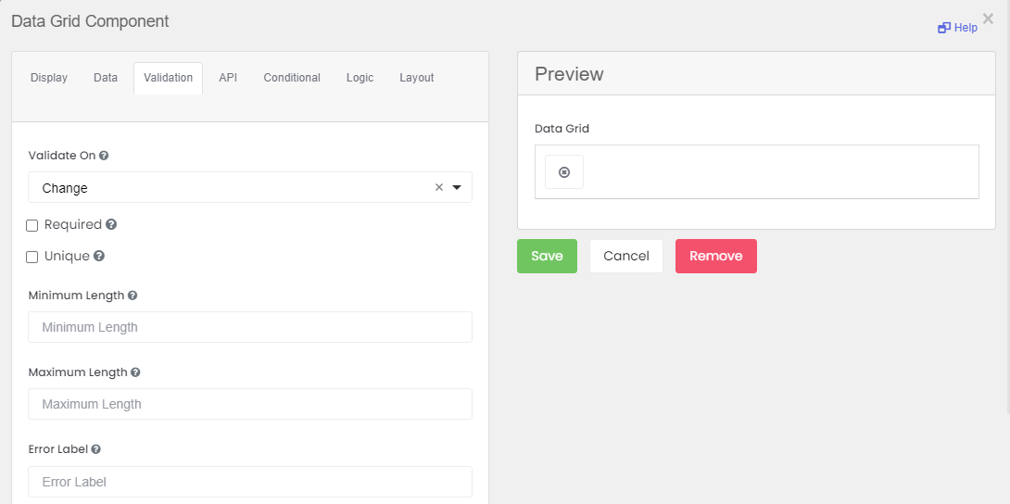Enable the Unique checkbox
Viewport: 1010px width, 504px height.
tap(32, 257)
